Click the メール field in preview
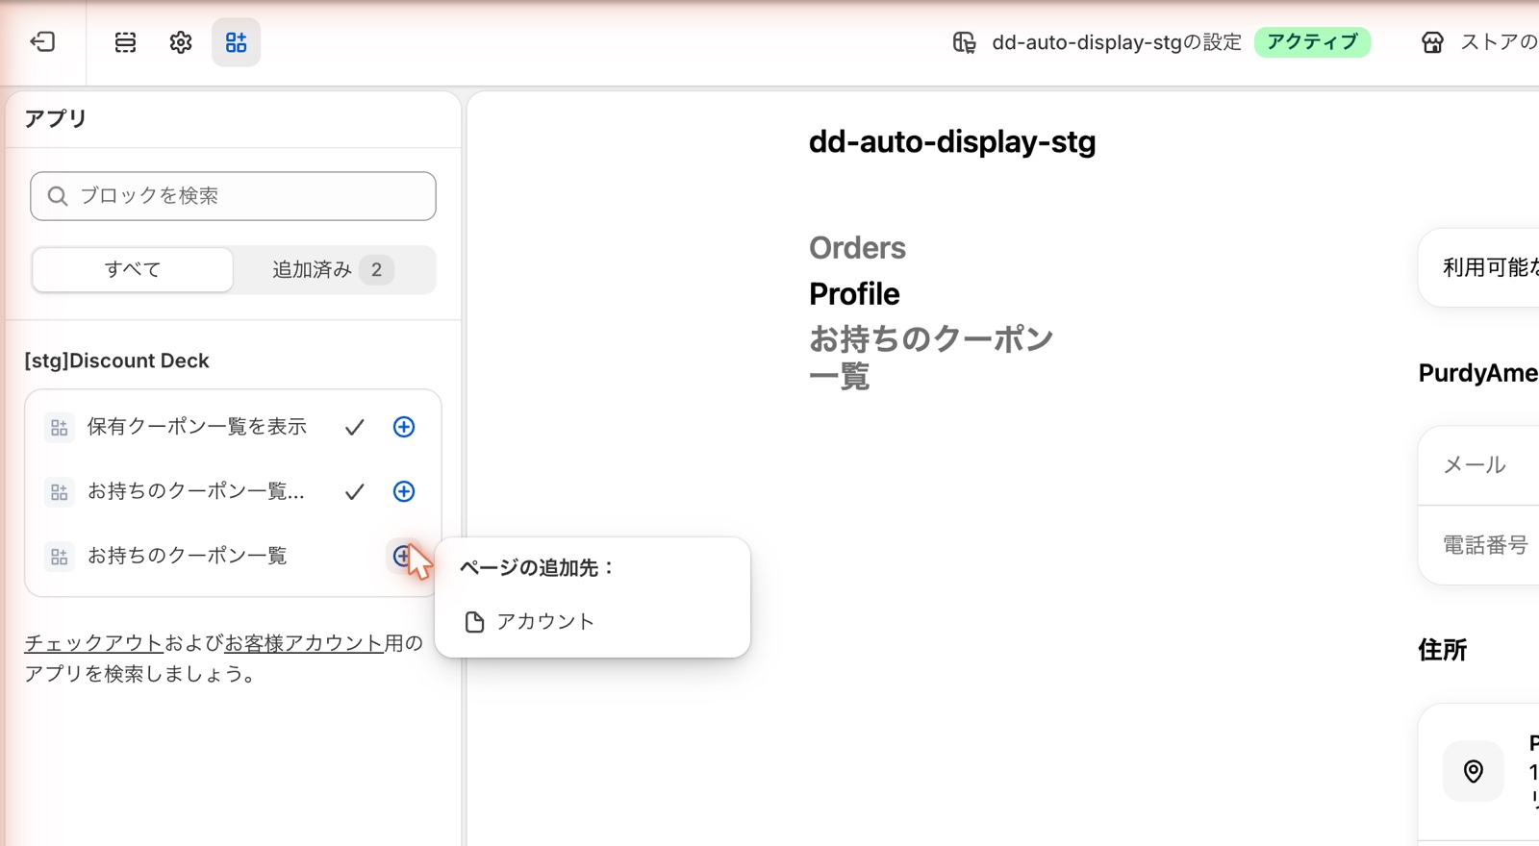 pyautogui.click(x=1478, y=465)
